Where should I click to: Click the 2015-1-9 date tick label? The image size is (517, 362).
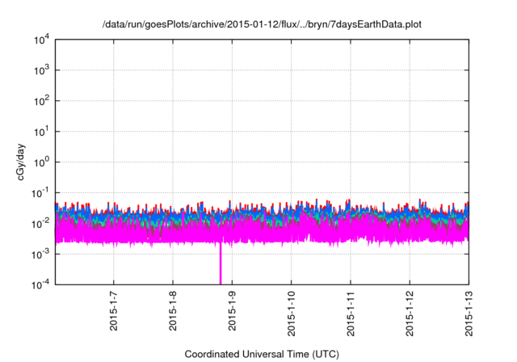(x=232, y=311)
